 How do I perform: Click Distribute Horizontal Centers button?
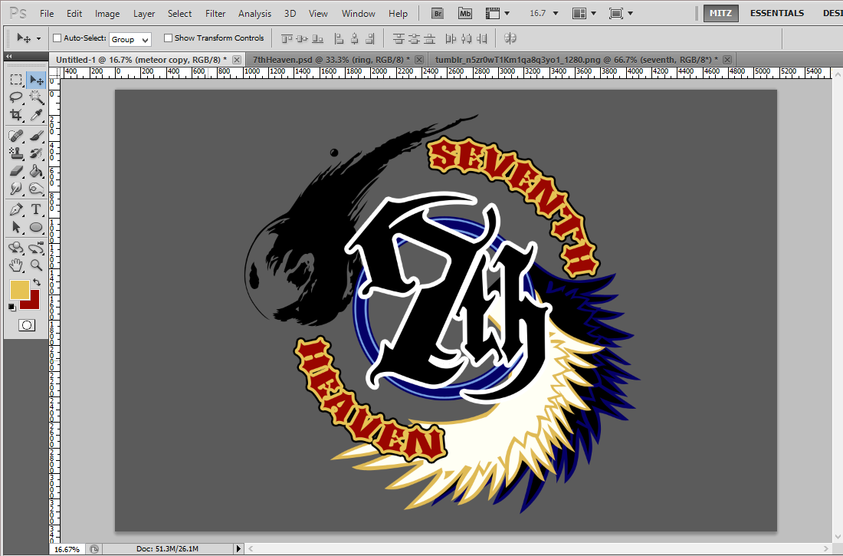coord(466,38)
